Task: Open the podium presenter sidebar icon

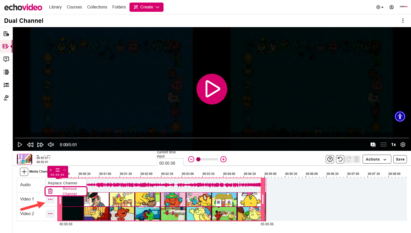Action: [6, 98]
